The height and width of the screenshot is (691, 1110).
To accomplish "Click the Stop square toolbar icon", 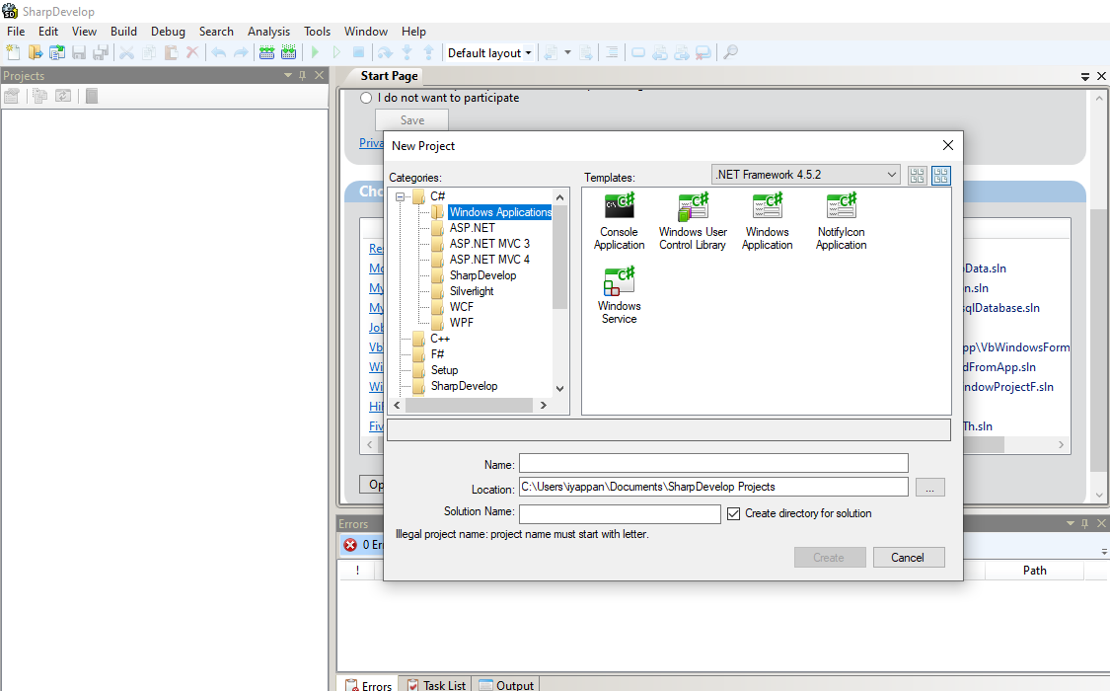I will click(359, 52).
